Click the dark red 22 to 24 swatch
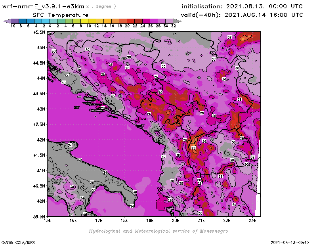The width and height of the screenshot is (317, 245). click(x=138, y=21)
